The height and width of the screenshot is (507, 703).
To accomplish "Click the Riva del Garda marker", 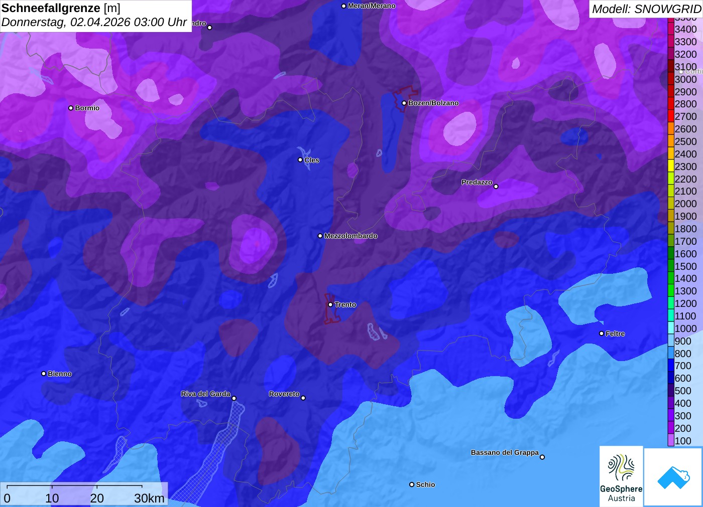I will 234,398.
